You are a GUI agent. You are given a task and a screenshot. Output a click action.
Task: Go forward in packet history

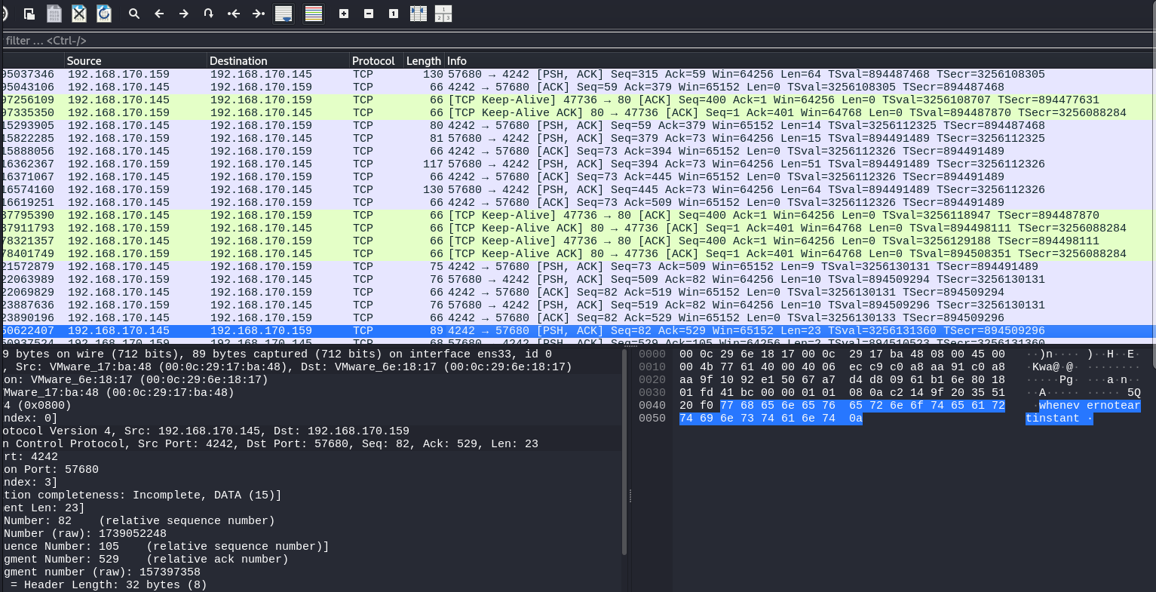184,14
